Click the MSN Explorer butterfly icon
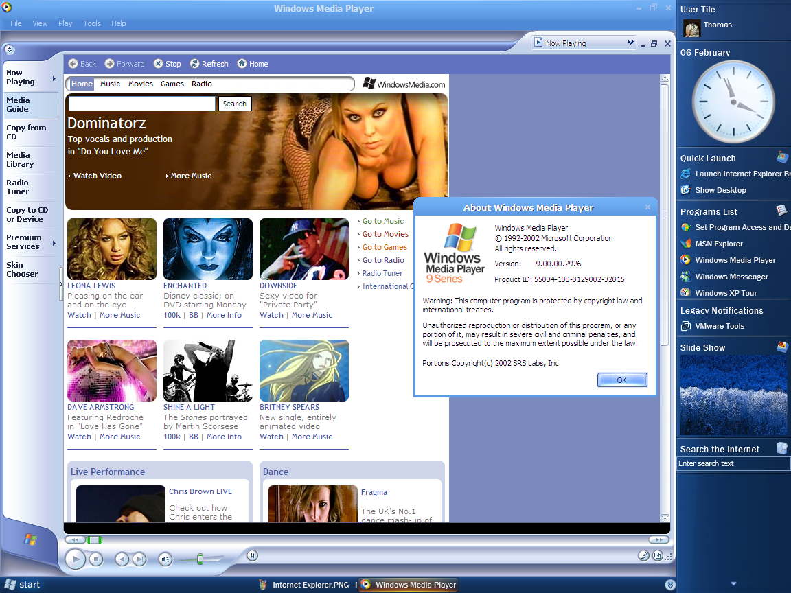Screen dimensions: 791x593 click(685, 244)
